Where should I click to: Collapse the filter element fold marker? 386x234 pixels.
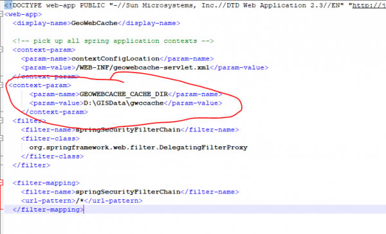pos(1,121)
